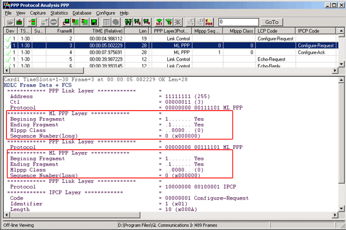Image resolution: width=346 pixels, height=230 pixels.
Task: Click the 'Ctl' decode field line
Action: pos(107,102)
